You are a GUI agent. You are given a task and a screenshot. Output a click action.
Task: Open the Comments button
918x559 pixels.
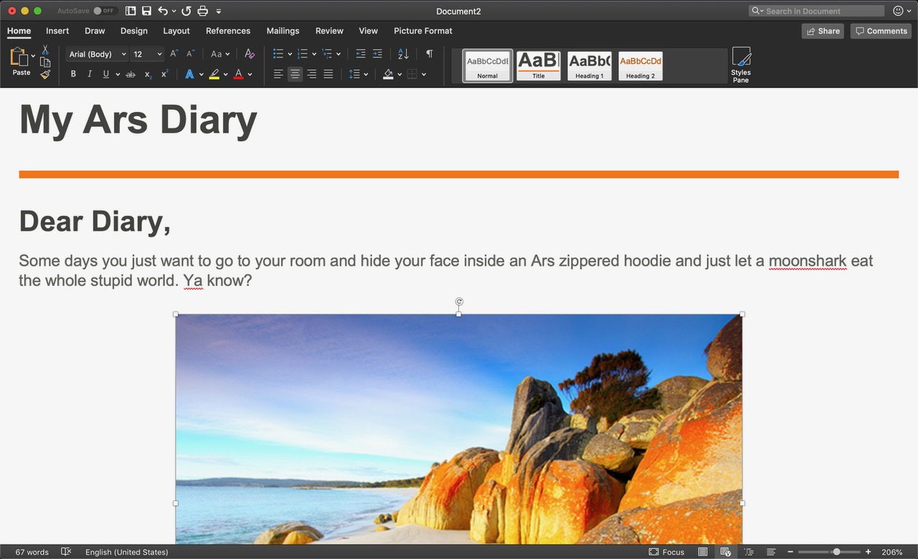881,31
